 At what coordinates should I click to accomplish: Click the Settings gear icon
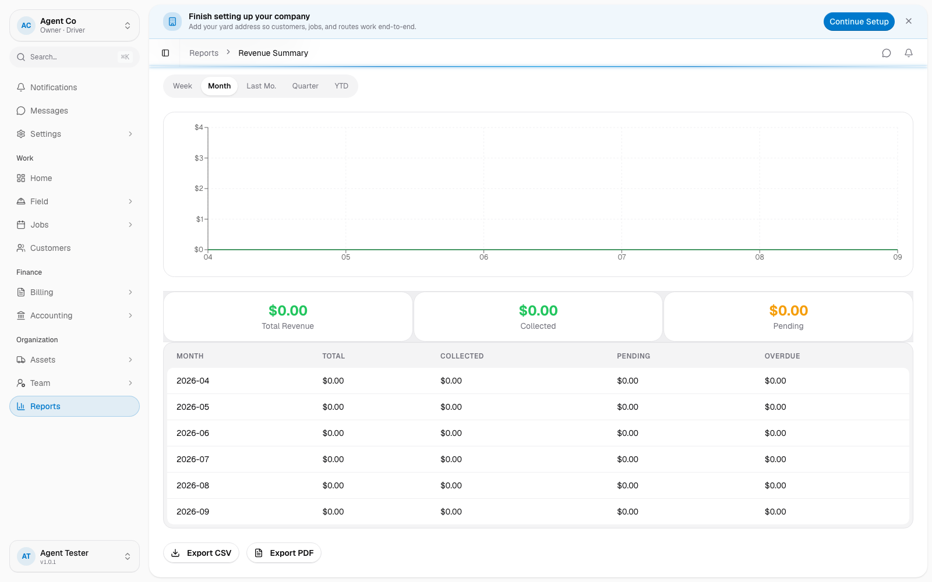pos(21,134)
